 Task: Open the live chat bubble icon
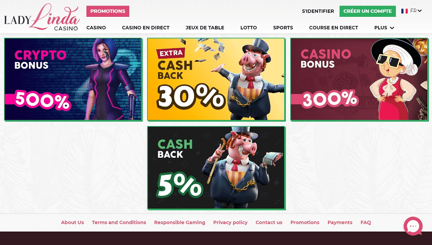click(x=413, y=226)
